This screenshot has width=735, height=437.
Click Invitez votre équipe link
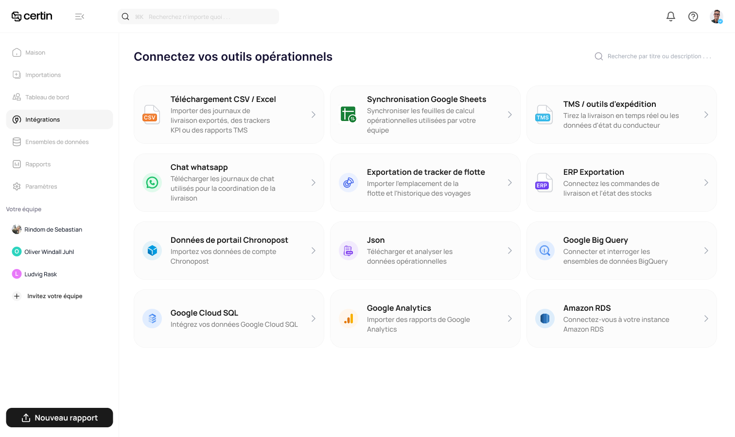(54, 296)
